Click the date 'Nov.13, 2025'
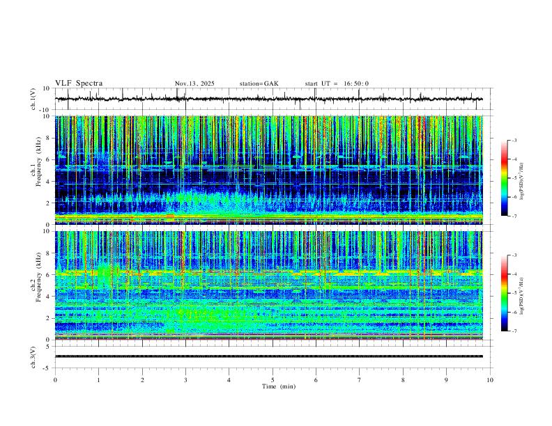This screenshot has height=426, width=552. pyautogui.click(x=194, y=84)
